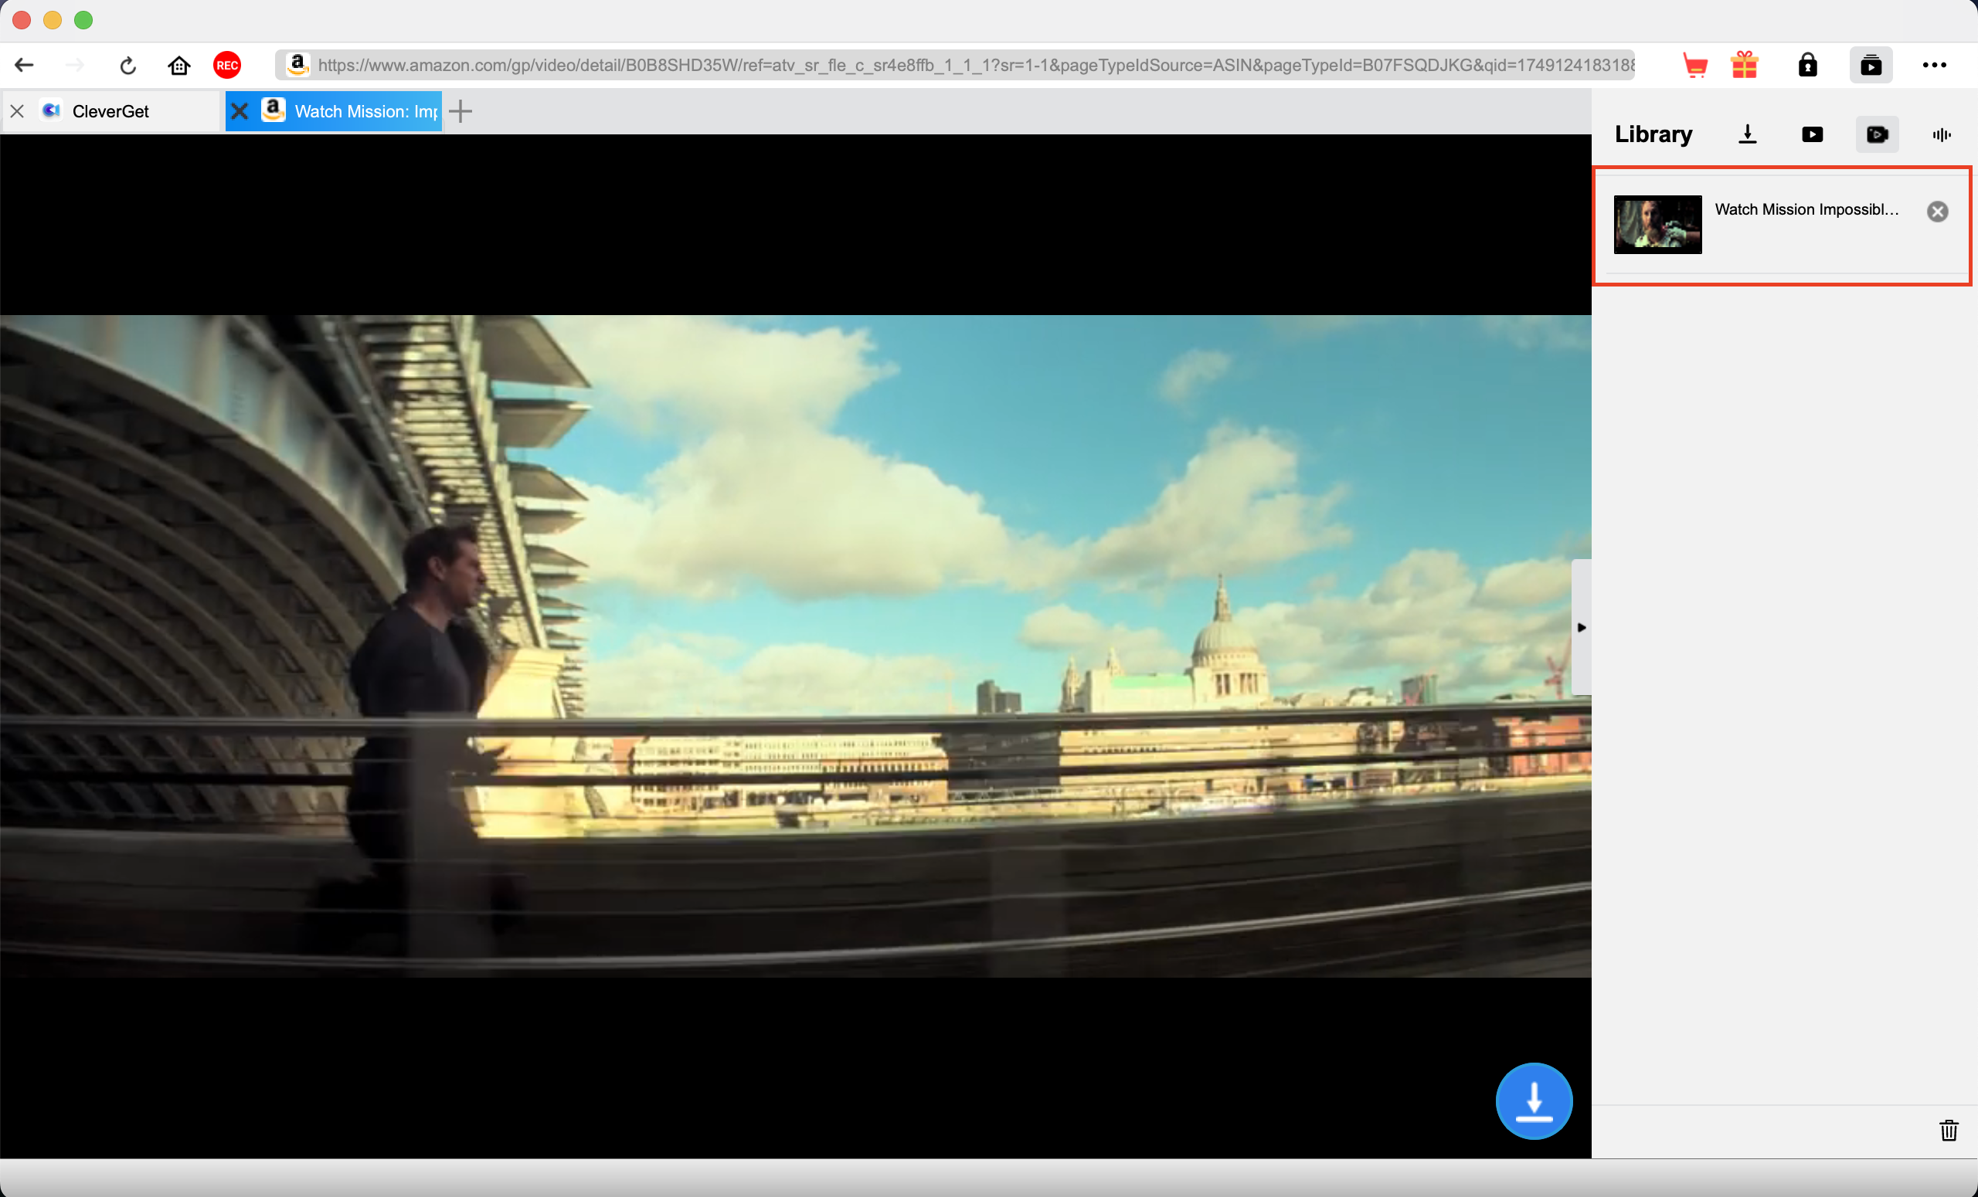The width and height of the screenshot is (1978, 1197).
Task: Toggle the library panel icon in toolbar
Action: [1871, 65]
